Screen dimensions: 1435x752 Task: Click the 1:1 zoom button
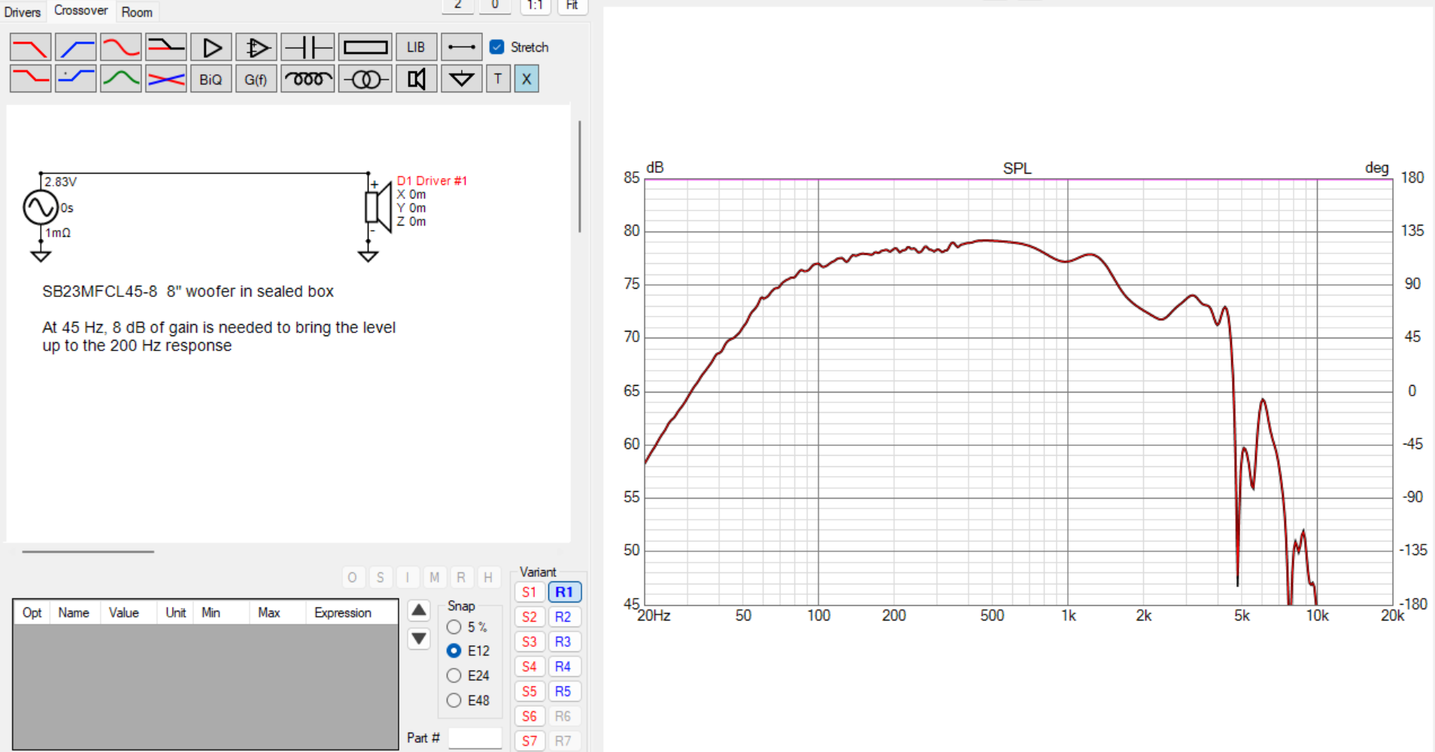(535, 6)
